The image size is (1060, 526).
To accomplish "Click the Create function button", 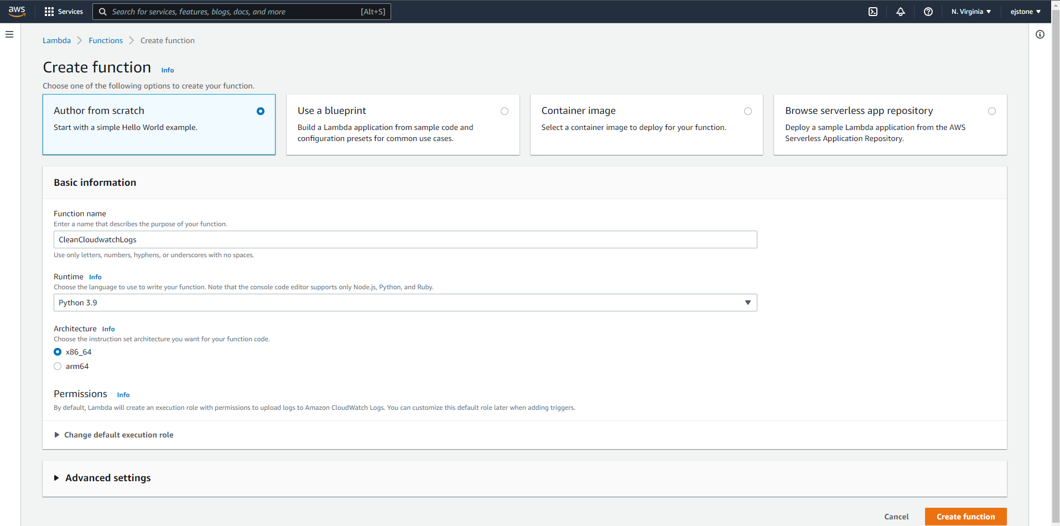I will coord(965,517).
